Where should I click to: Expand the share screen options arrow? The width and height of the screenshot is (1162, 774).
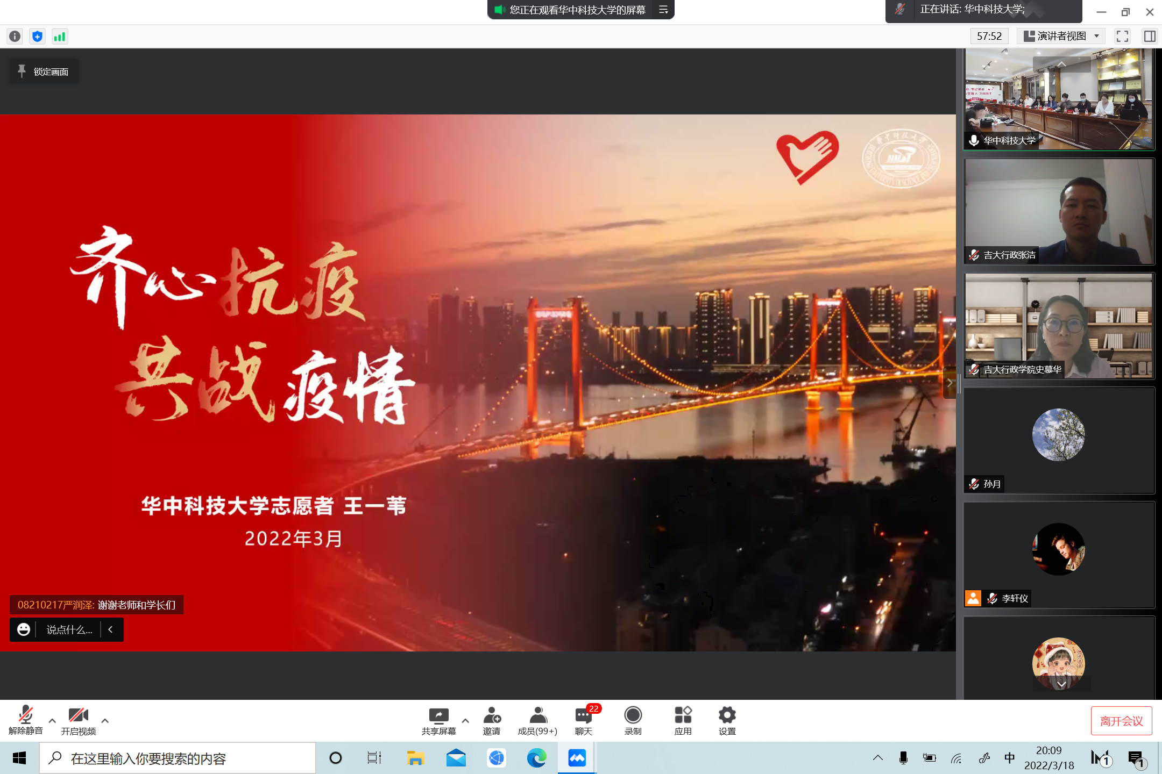tap(465, 720)
